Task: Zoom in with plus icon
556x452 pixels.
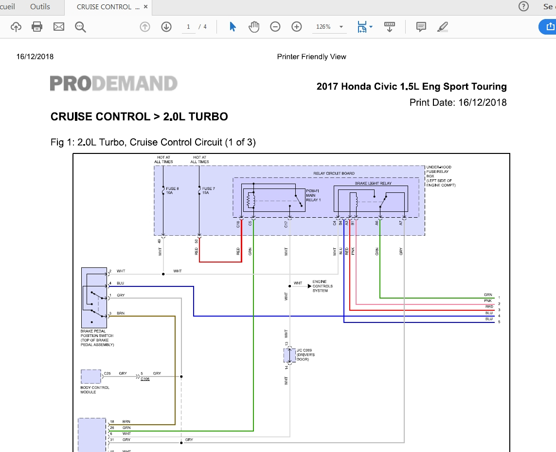Action: pos(296,27)
